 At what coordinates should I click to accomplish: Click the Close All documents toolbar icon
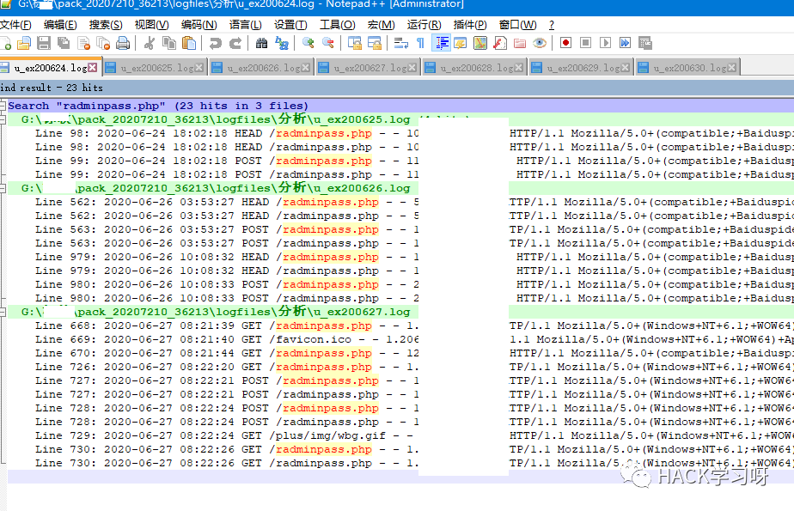point(103,44)
